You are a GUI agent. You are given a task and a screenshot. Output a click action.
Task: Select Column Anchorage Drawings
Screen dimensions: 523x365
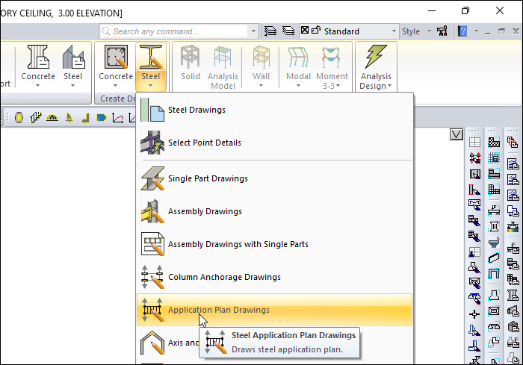click(x=224, y=277)
